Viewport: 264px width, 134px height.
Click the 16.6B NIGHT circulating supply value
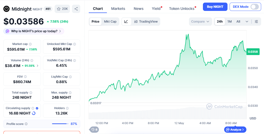click(20, 113)
